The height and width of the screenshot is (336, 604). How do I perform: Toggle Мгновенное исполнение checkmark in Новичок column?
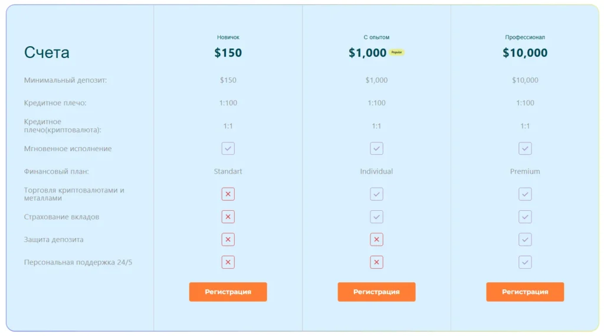[228, 148]
